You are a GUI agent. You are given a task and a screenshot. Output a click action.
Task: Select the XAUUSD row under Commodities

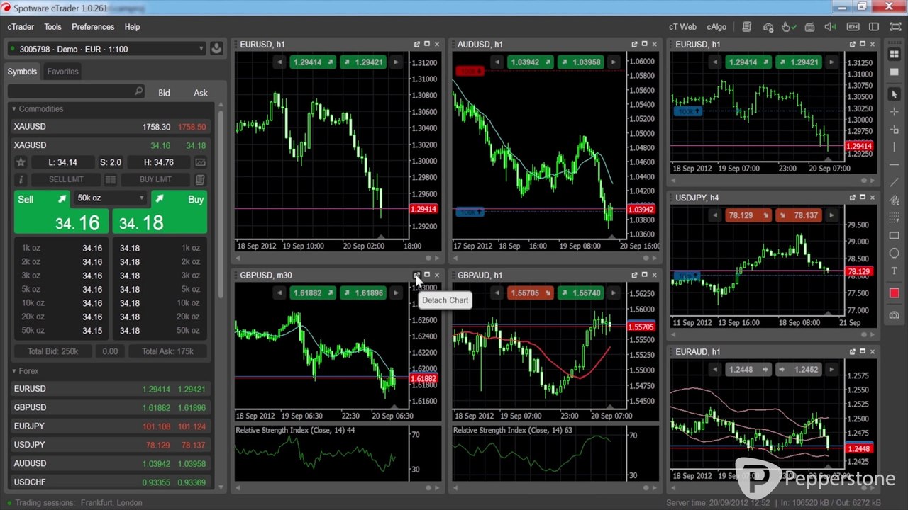[x=111, y=127]
